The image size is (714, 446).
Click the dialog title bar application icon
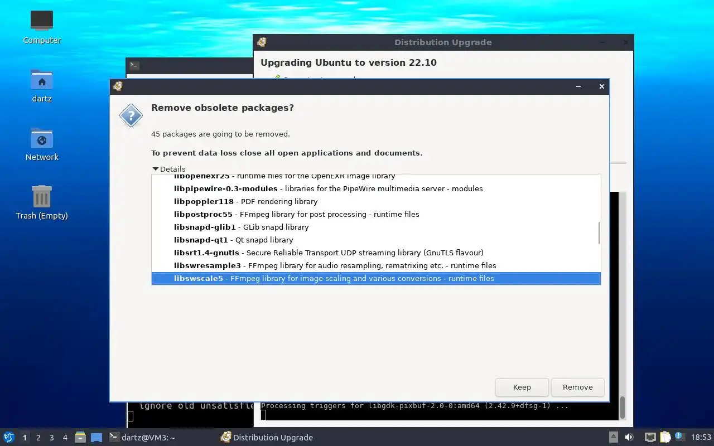coord(118,86)
